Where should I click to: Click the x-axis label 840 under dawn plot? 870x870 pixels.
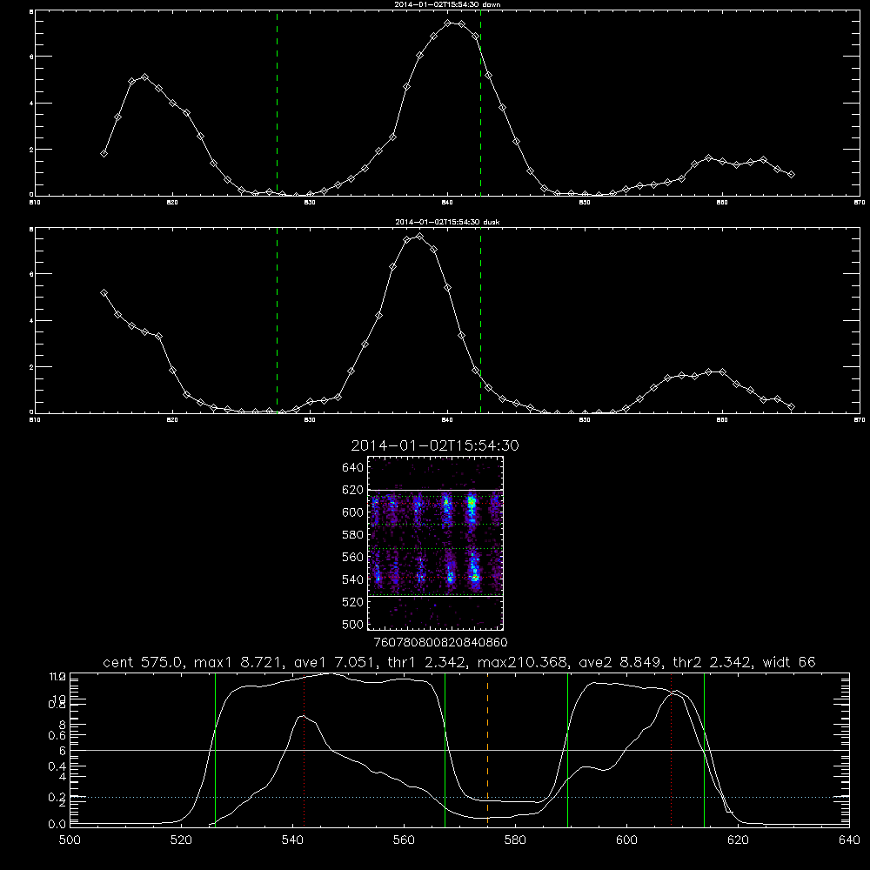point(447,203)
